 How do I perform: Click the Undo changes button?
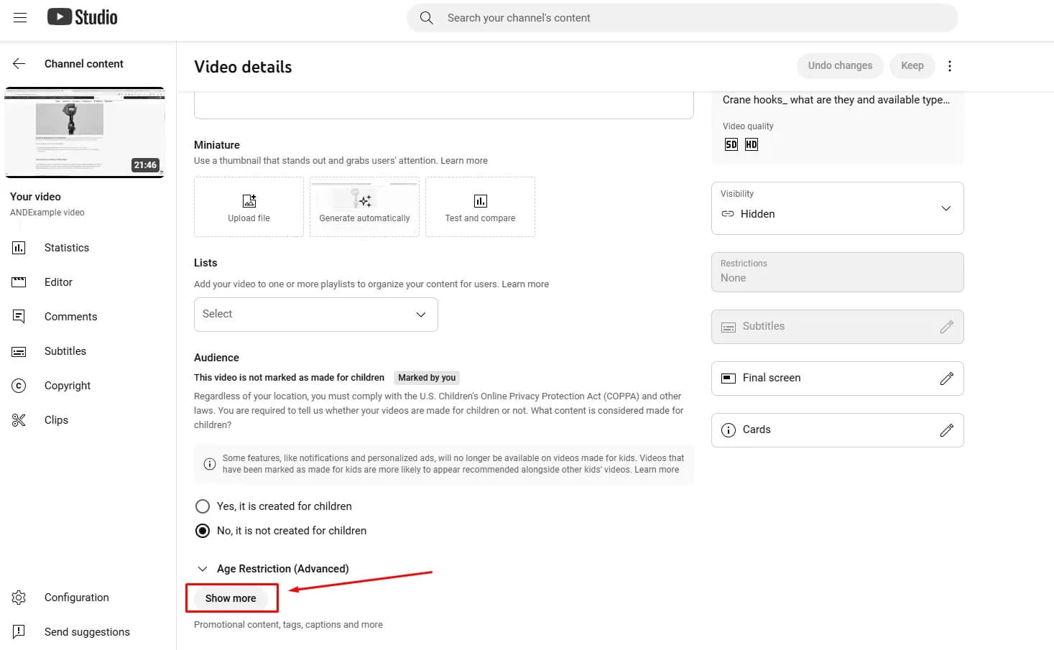pyautogui.click(x=840, y=66)
